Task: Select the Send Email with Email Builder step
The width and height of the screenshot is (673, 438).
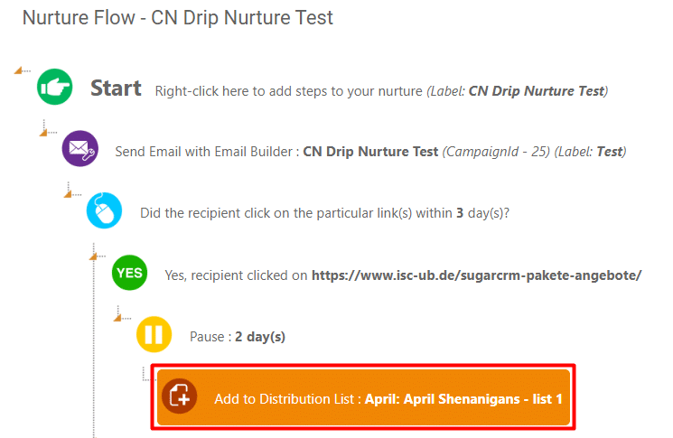Action: 370,152
